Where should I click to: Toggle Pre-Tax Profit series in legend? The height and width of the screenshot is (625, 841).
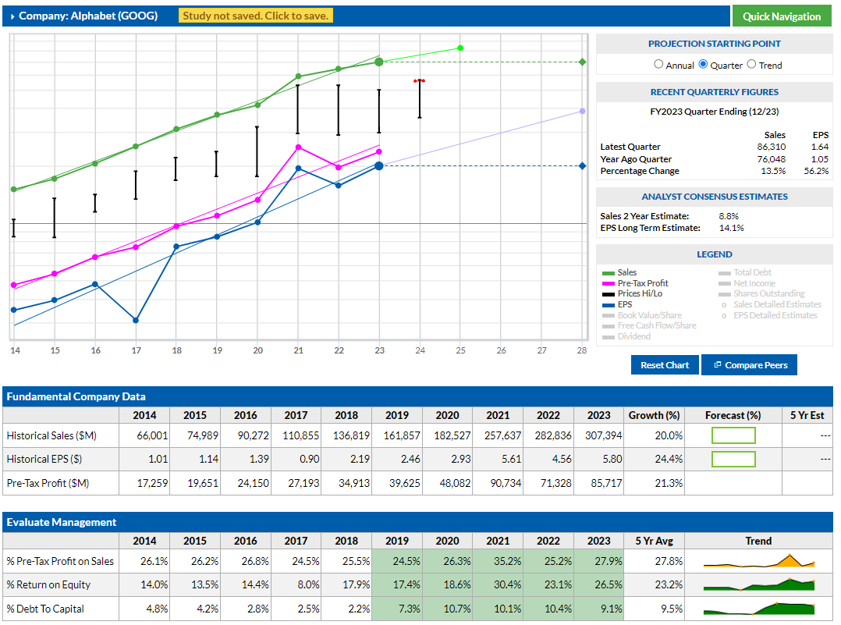(636, 283)
